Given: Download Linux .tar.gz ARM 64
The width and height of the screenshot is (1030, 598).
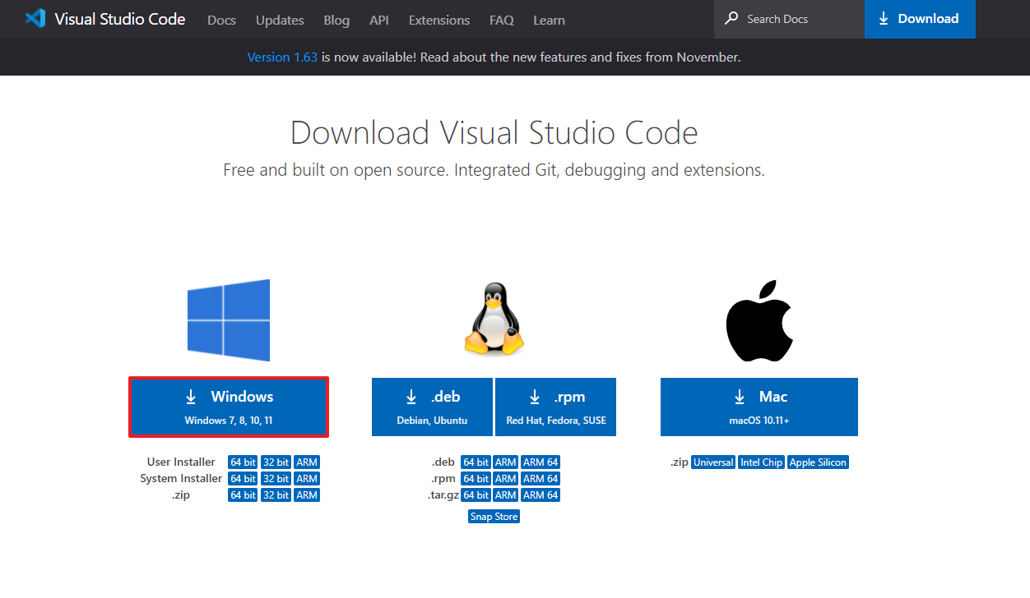Looking at the screenshot, I should pyautogui.click(x=541, y=495).
